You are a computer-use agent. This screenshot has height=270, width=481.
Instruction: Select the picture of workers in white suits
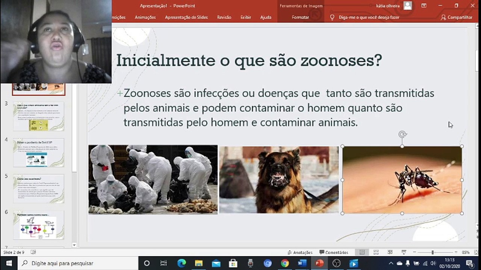pyautogui.click(x=153, y=180)
